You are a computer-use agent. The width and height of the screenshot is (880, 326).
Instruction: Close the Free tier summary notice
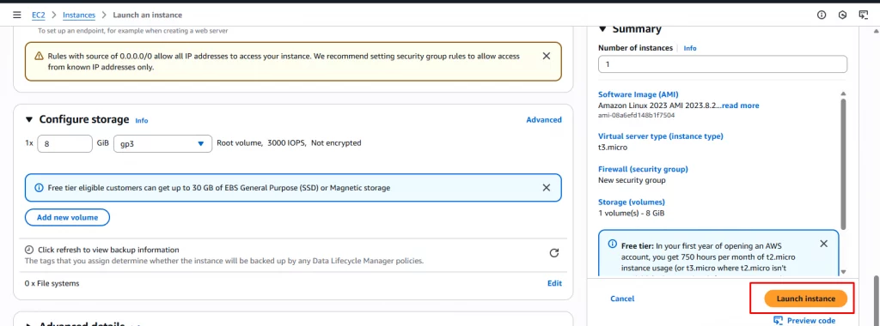(823, 244)
